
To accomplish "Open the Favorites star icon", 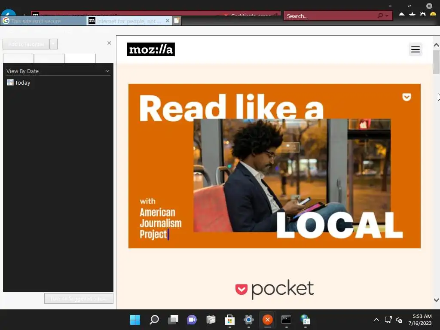I will coord(412,14).
